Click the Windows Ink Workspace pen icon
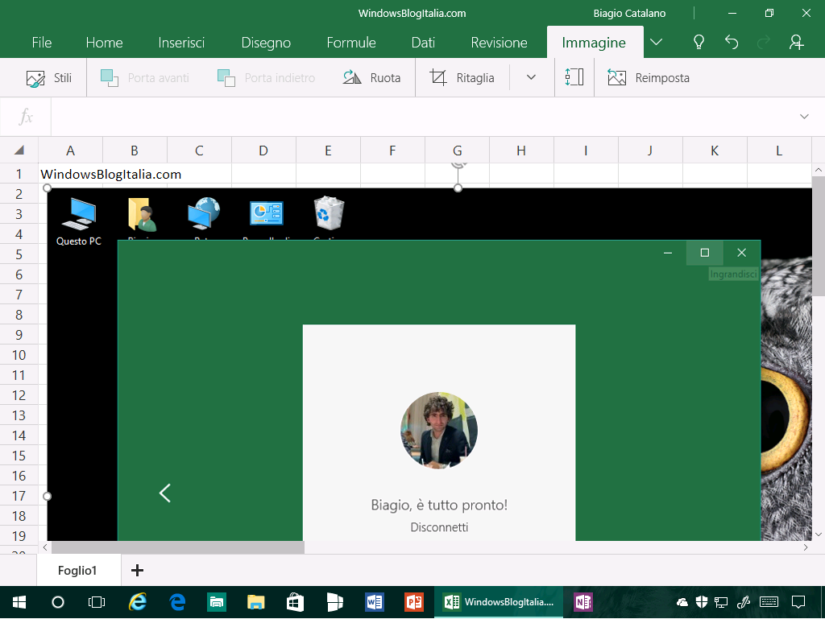825x619 pixels. (744, 602)
